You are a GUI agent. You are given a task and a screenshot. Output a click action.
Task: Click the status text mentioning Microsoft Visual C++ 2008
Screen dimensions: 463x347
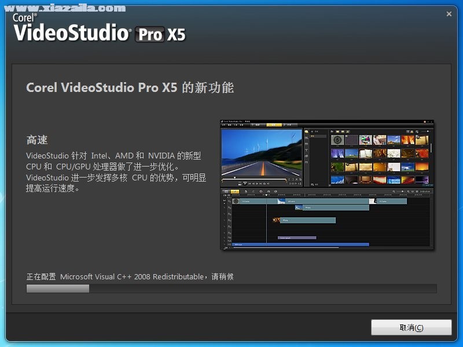click(130, 277)
